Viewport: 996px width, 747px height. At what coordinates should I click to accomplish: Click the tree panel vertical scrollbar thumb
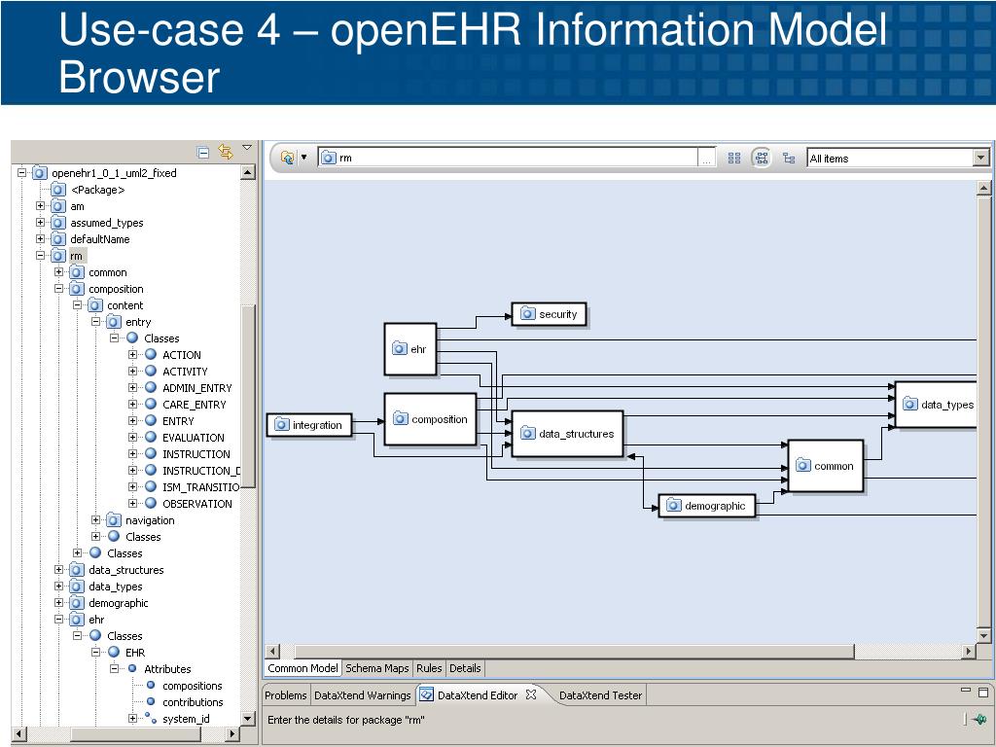[x=248, y=397]
